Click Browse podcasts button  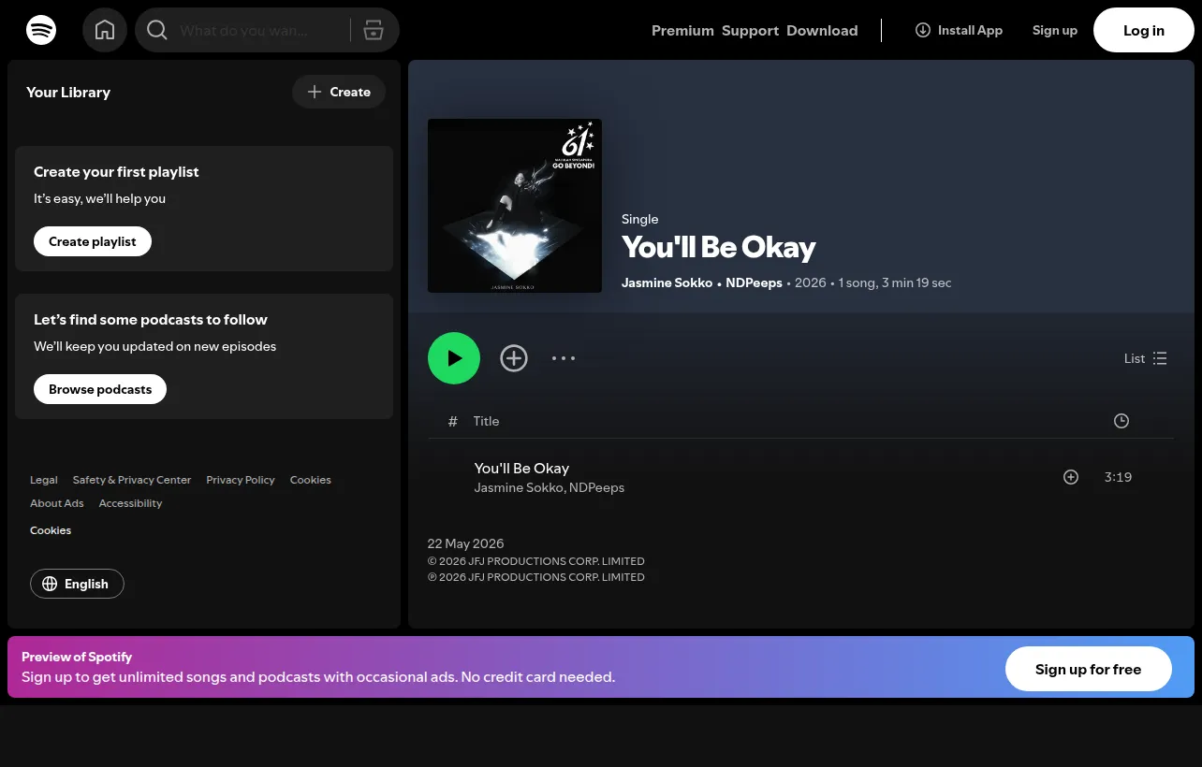point(100,389)
